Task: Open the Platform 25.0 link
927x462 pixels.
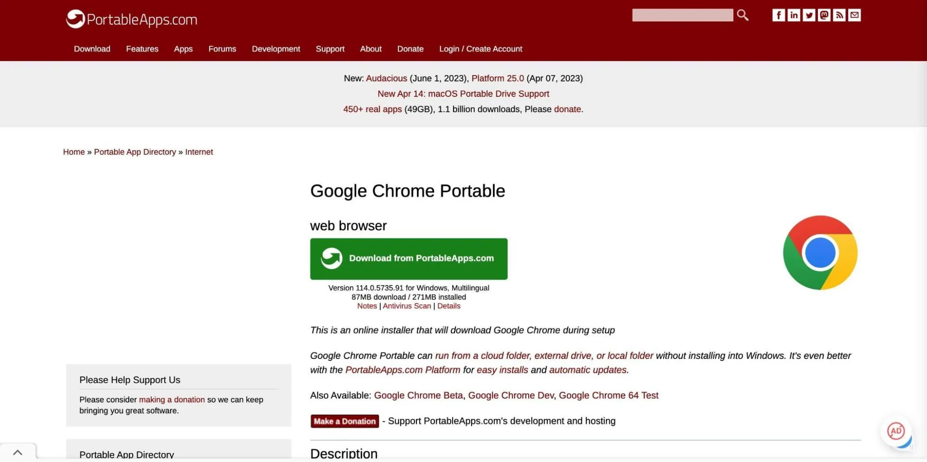Action: (x=498, y=78)
